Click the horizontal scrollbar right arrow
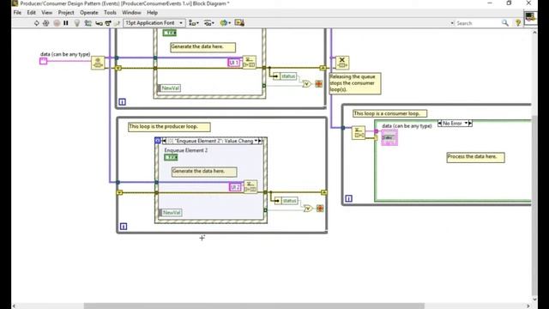Screen dimensions: 549x309 click(x=528, y=306)
